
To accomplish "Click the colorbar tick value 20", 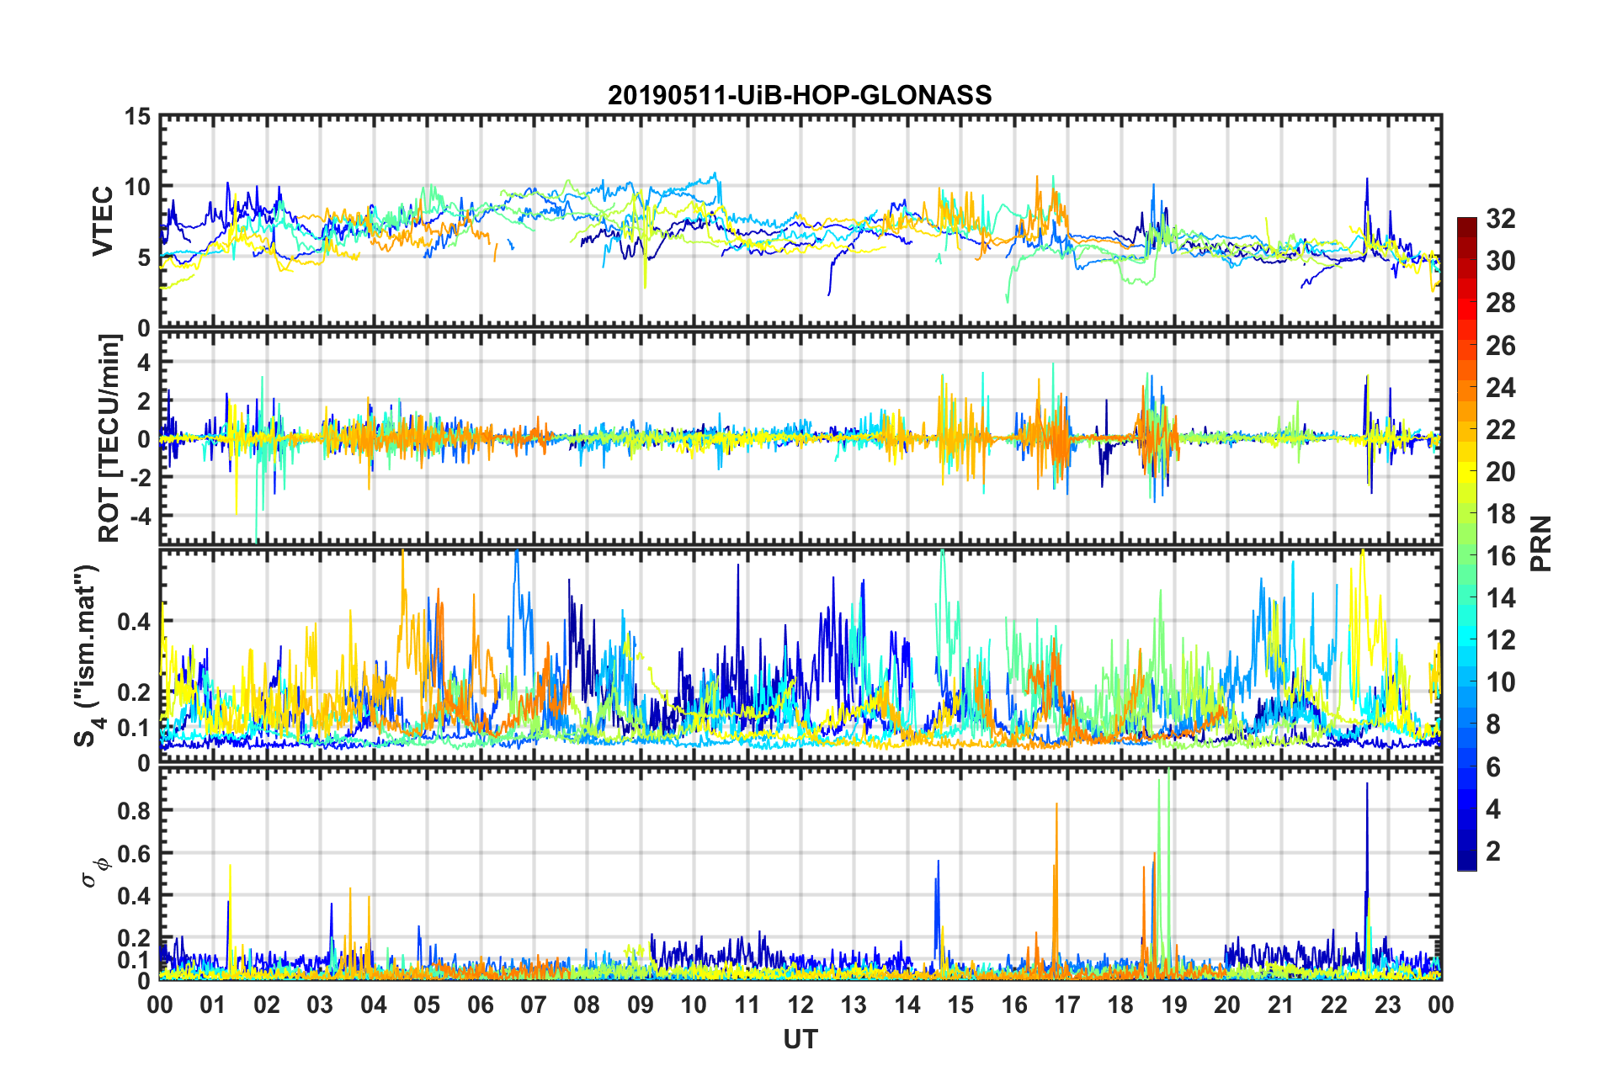I will click(1501, 472).
